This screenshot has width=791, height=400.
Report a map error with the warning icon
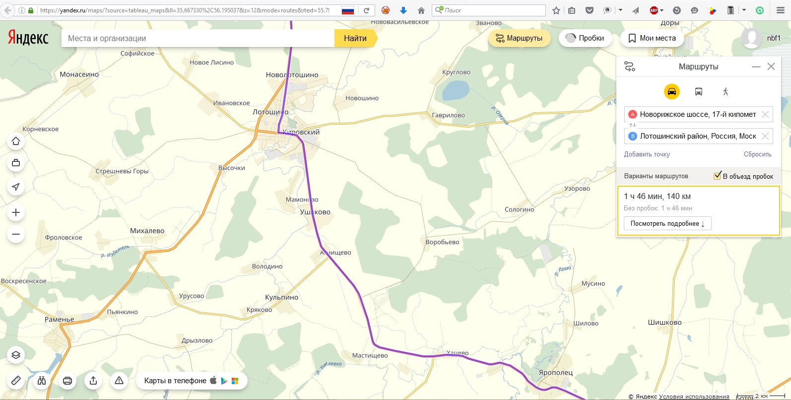(119, 380)
